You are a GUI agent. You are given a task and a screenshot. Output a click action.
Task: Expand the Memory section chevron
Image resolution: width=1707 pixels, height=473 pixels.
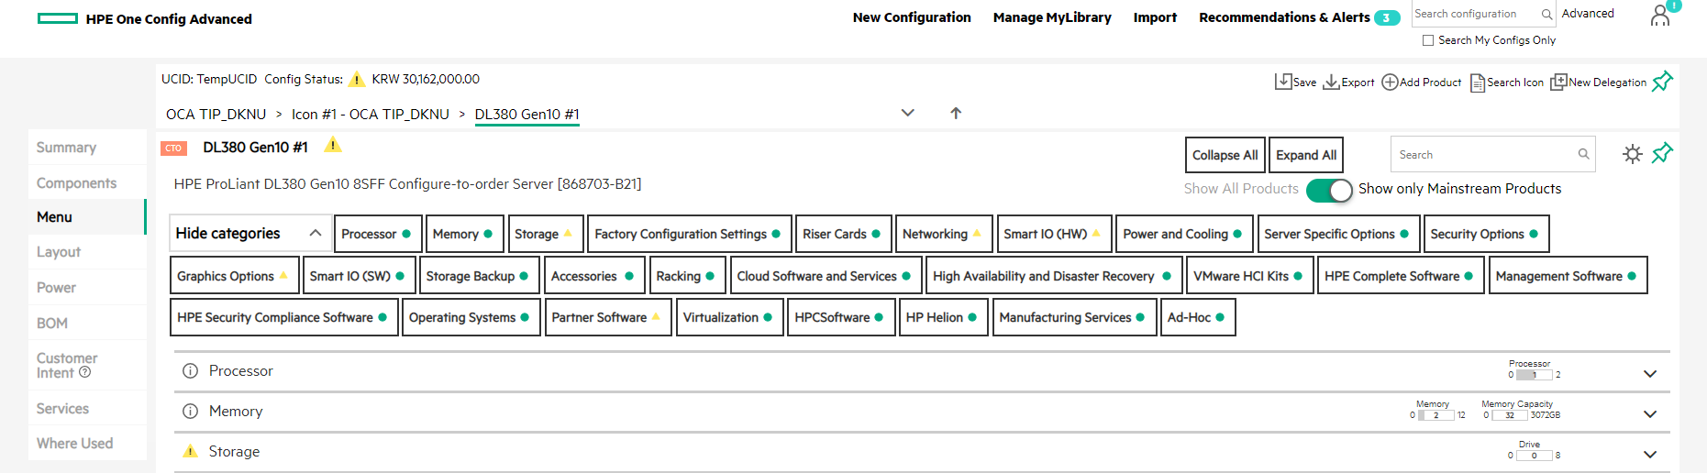click(x=1650, y=414)
